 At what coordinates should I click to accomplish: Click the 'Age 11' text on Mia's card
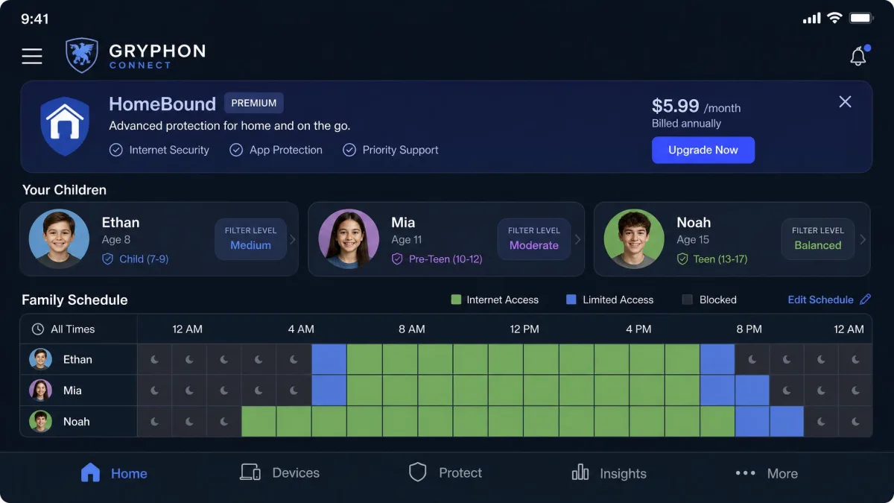point(407,240)
